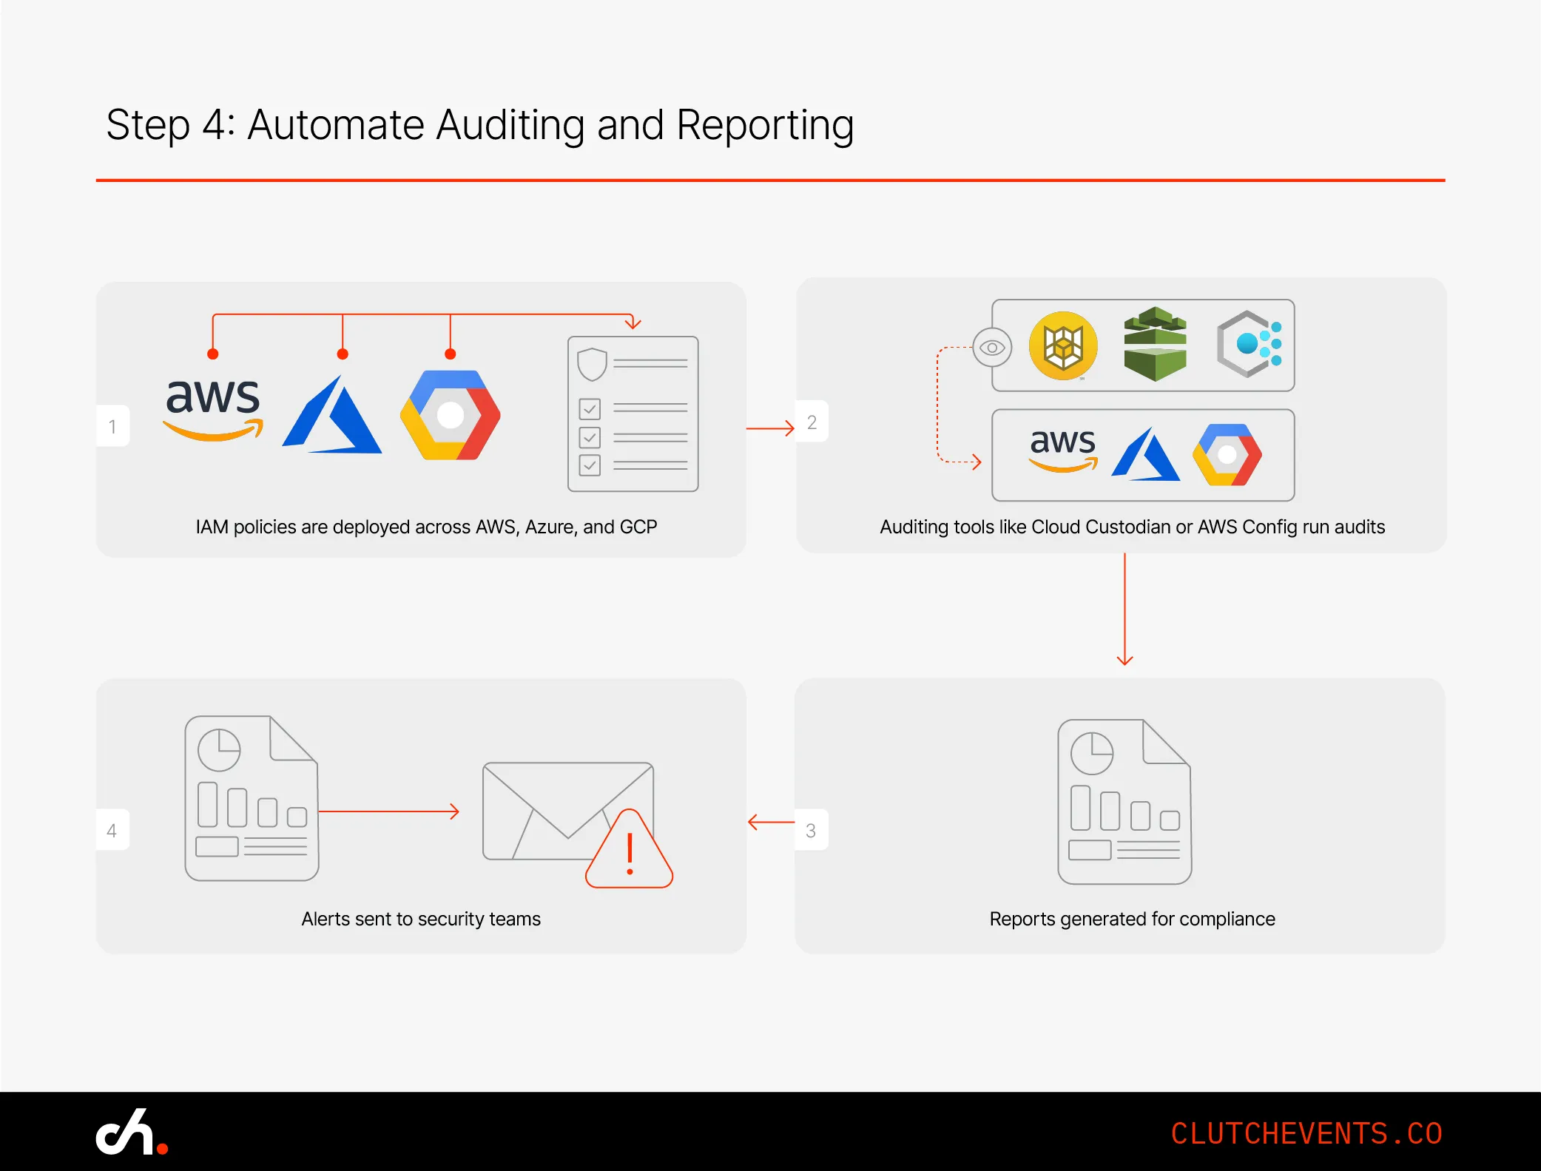Image resolution: width=1541 pixels, height=1171 pixels.
Task: Click the gray hexagon with blue dots icon
Action: (1250, 344)
